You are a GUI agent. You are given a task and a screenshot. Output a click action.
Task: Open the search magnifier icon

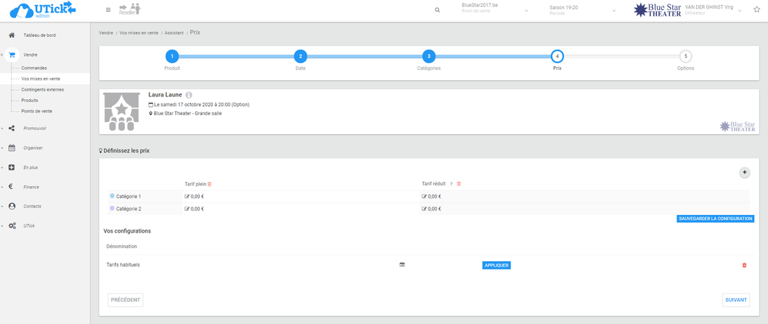pyautogui.click(x=438, y=10)
